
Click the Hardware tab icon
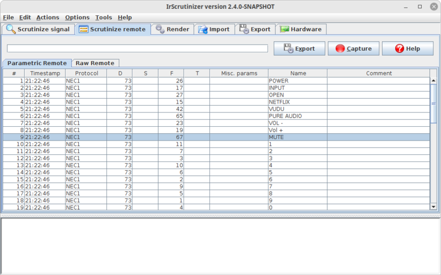(x=283, y=29)
